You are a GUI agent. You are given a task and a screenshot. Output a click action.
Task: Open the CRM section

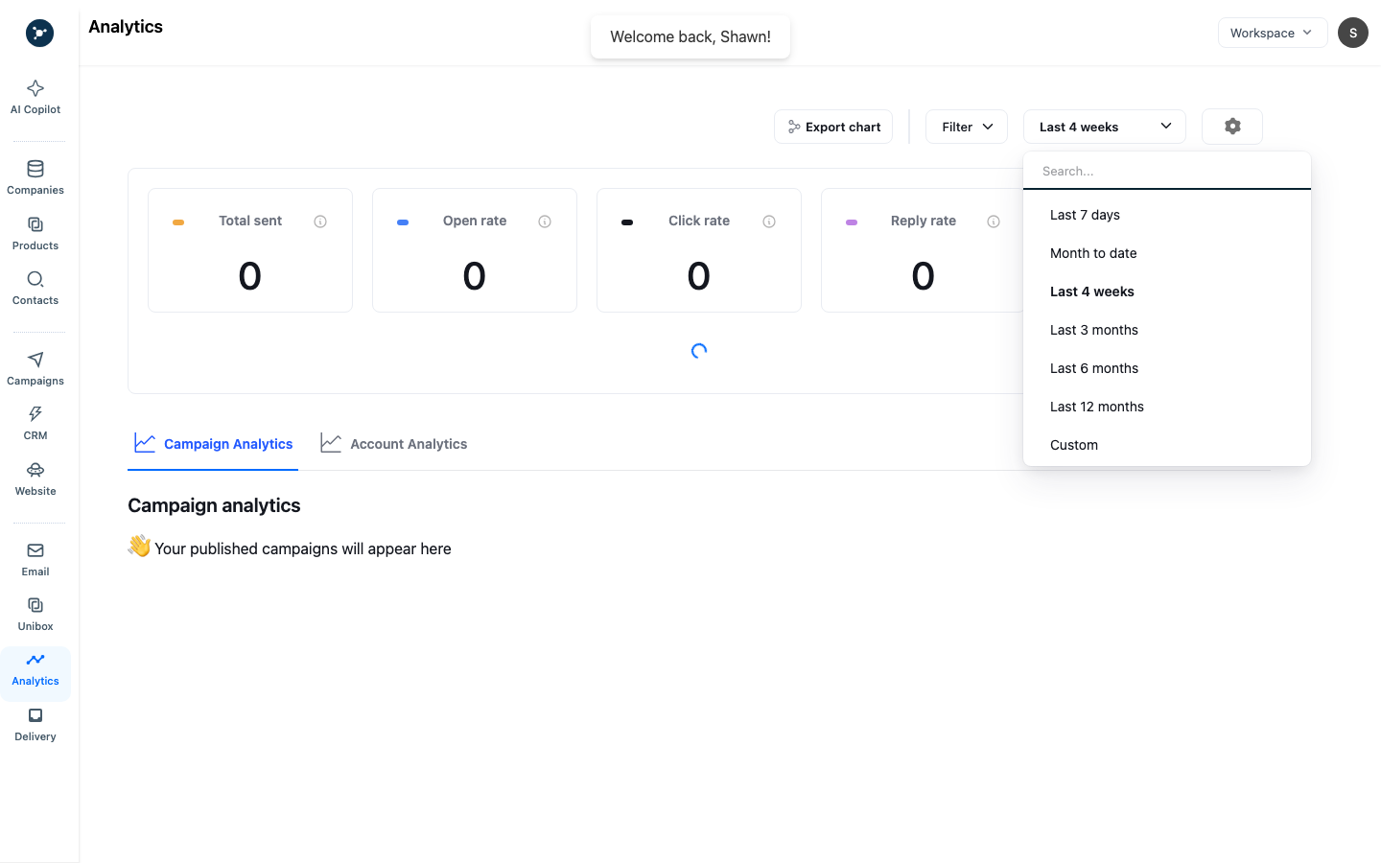tap(35, 424)
